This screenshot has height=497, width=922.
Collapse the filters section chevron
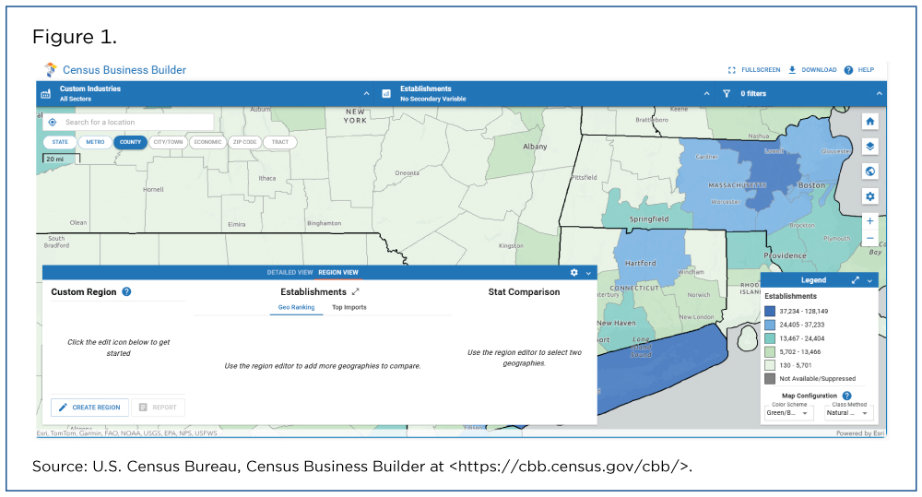click(x=879, y=93)
